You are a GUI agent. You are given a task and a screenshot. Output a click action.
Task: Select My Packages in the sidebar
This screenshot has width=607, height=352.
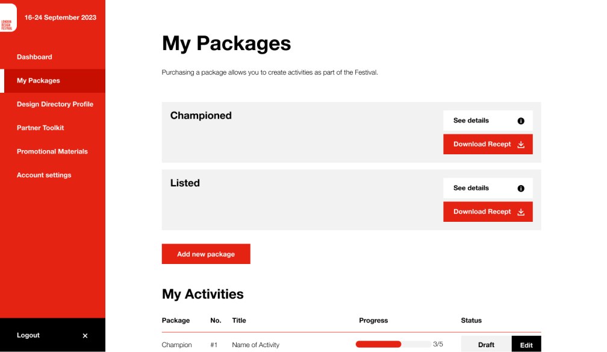click(x=40, y=80)
